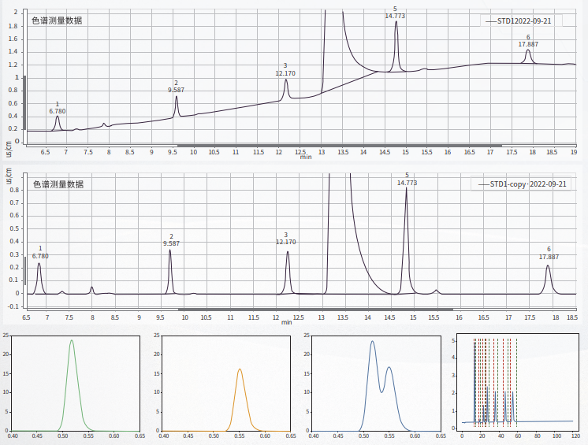The width and height of the screenshot is (588, 445).
Task: Pick peak 5 label 14.773 in top chart
Action: [395, 16]
